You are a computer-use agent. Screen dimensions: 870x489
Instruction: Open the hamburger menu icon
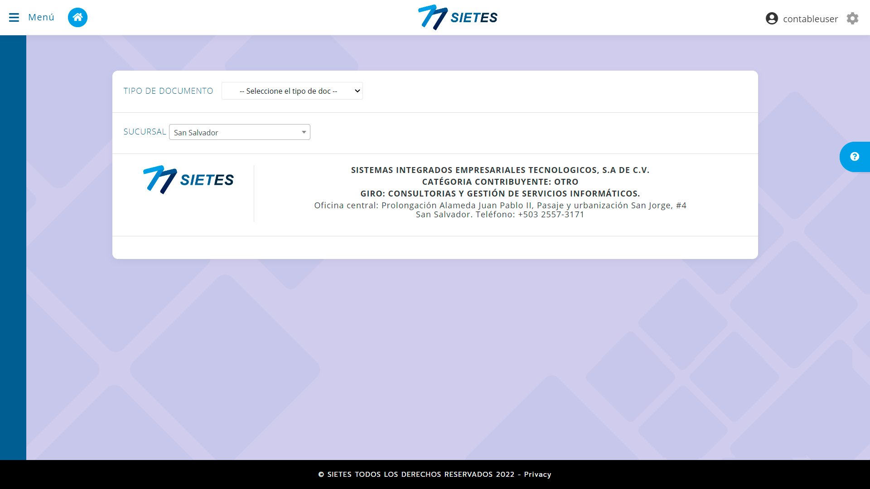point(14,17)
